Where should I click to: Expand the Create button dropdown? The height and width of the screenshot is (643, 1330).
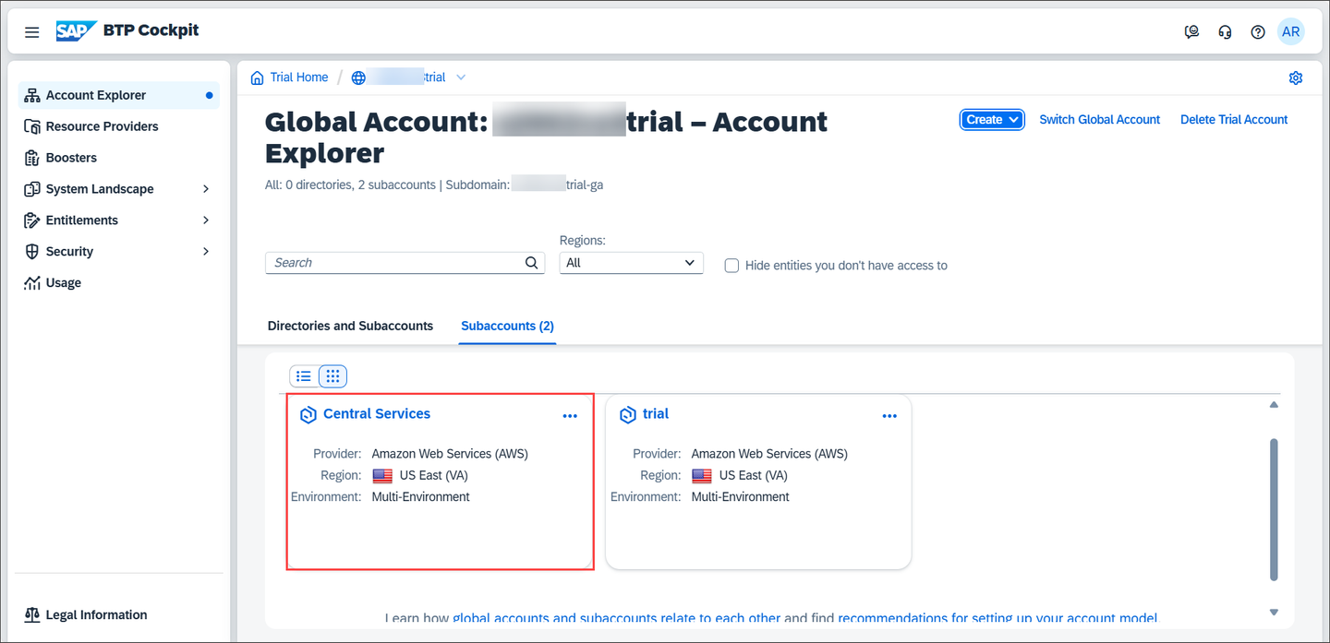tap(1014, 120)
